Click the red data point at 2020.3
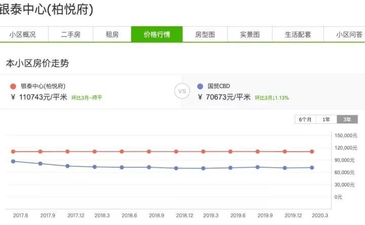365x225 pixels. (312, 152)
